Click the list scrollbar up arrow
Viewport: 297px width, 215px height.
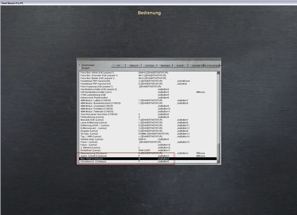[218, 73]
